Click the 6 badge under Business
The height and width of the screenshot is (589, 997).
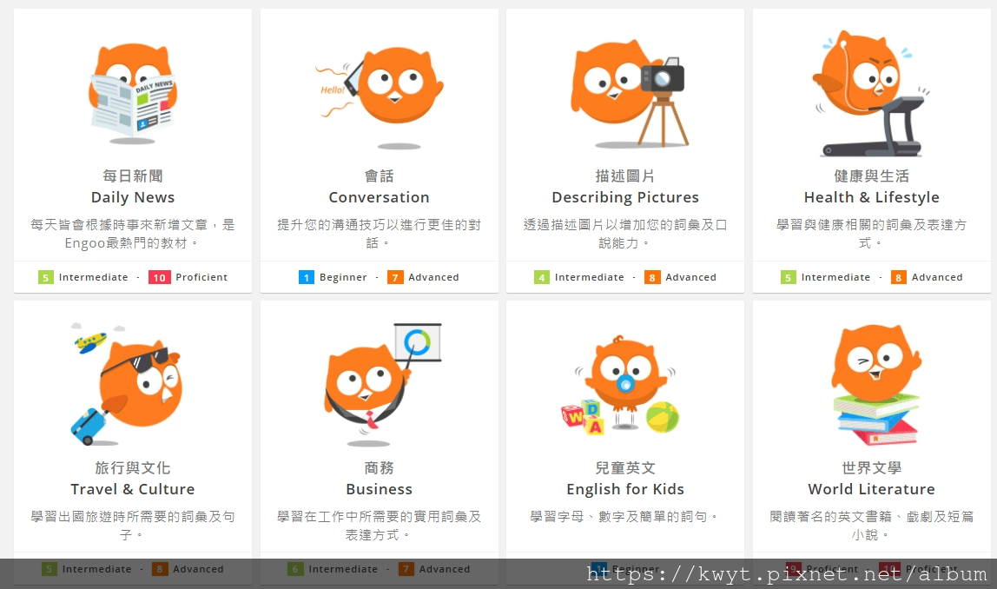click(295, 569)
